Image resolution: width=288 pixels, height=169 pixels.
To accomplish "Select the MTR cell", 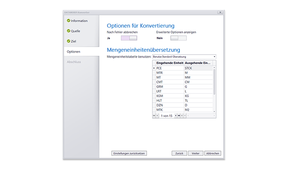I will [170, 73].
